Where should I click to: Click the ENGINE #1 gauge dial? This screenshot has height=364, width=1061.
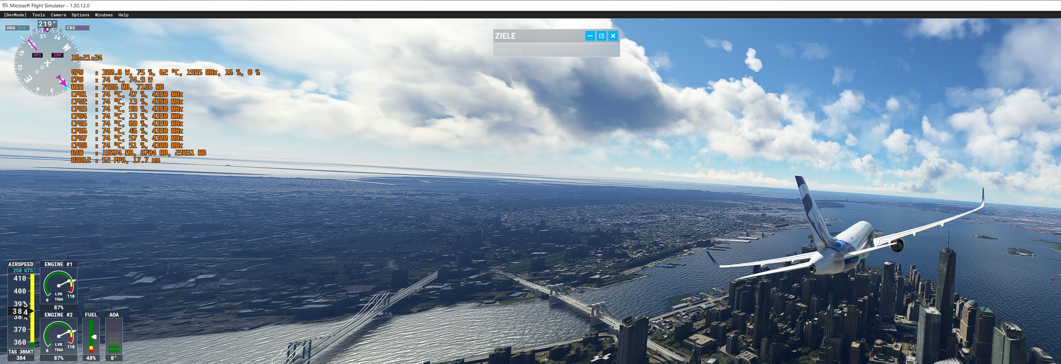(x=59, y=286)
